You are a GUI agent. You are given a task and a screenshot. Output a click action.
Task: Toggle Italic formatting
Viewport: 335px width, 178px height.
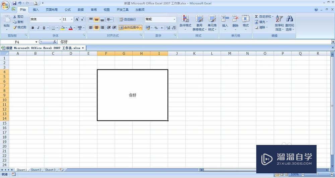[x=38, y=28]
